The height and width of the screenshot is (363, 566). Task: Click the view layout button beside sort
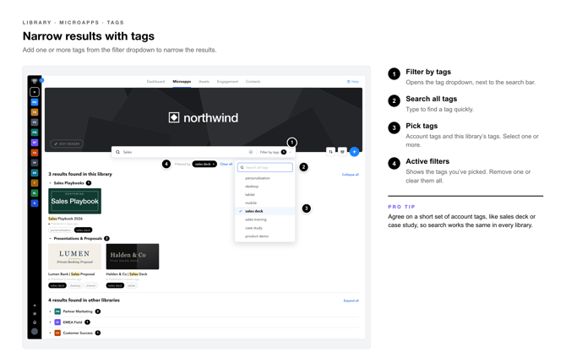342,152
